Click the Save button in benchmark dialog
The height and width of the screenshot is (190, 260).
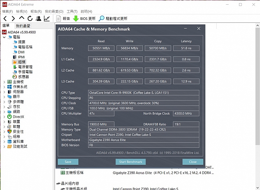tap(68, 162)
